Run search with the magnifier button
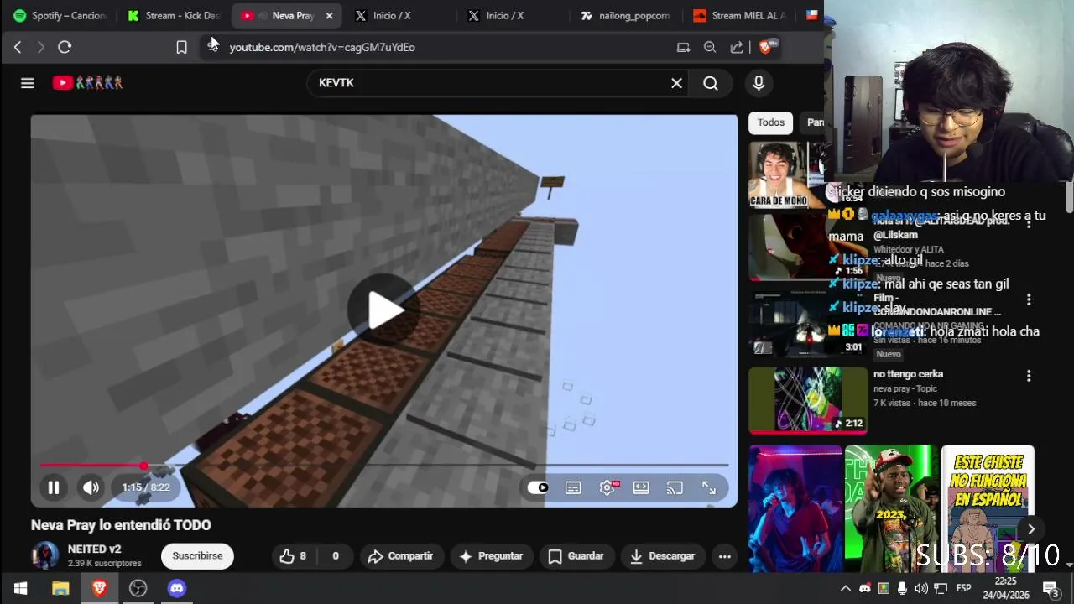The image size is (1074, 604). click(711, 83)
